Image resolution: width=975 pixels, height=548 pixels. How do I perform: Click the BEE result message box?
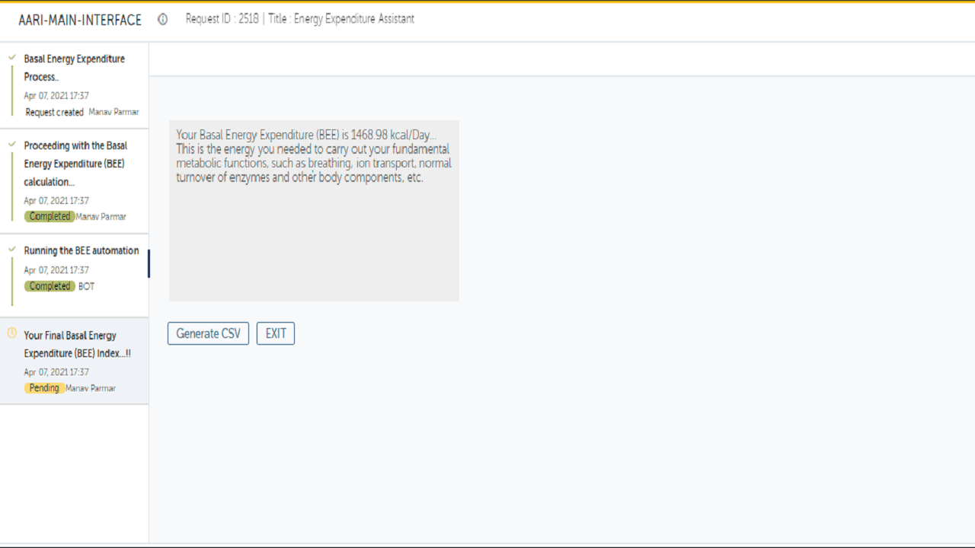314,210
